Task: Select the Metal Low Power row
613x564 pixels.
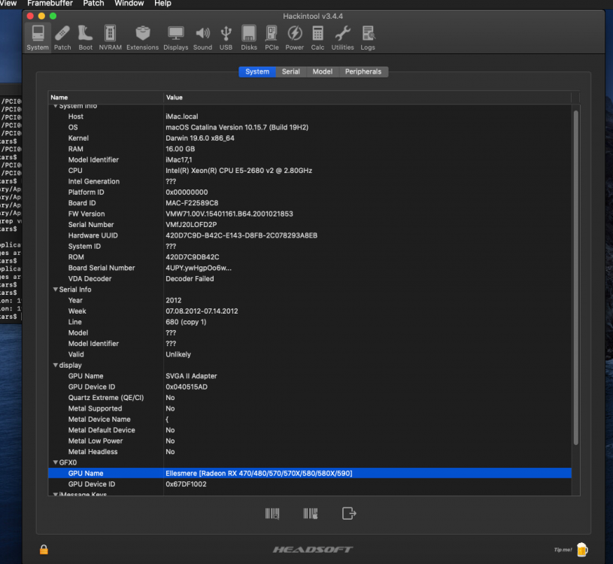Action: pyautogui.click(x=310, y=441)
